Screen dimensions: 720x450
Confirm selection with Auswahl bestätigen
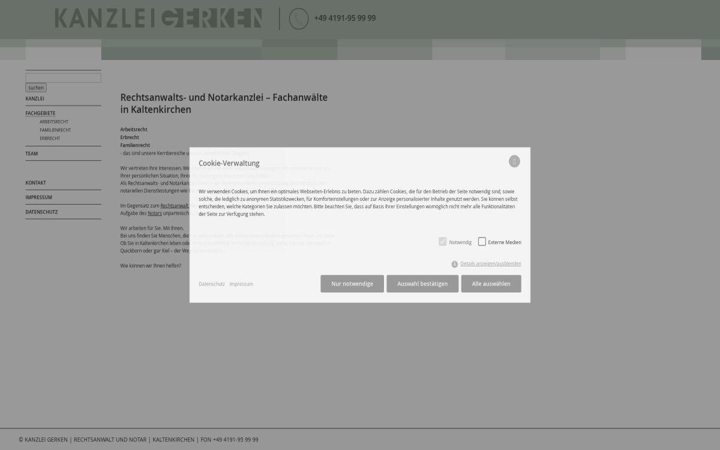tap(422, 283)
